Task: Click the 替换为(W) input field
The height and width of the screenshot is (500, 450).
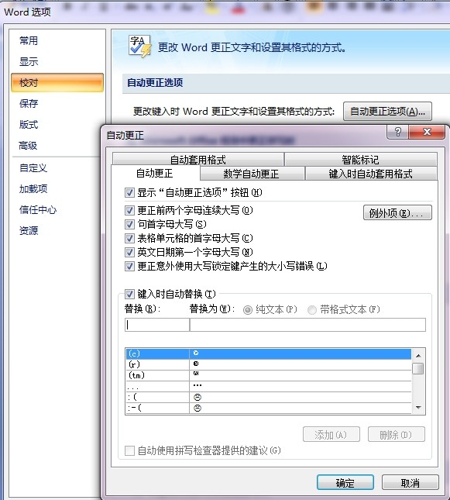Action: coord(307,325)
